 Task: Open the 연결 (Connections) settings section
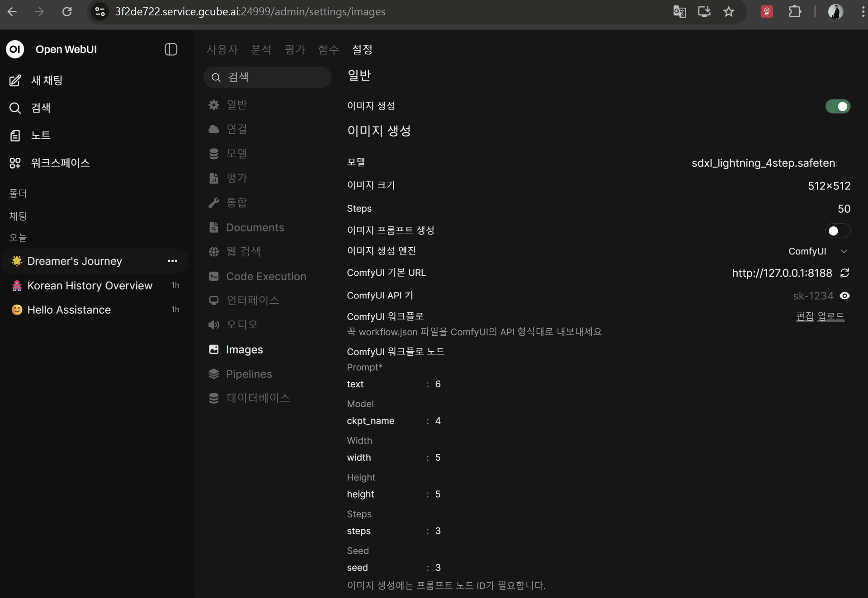pyautogui.click(x=236, y=129)
